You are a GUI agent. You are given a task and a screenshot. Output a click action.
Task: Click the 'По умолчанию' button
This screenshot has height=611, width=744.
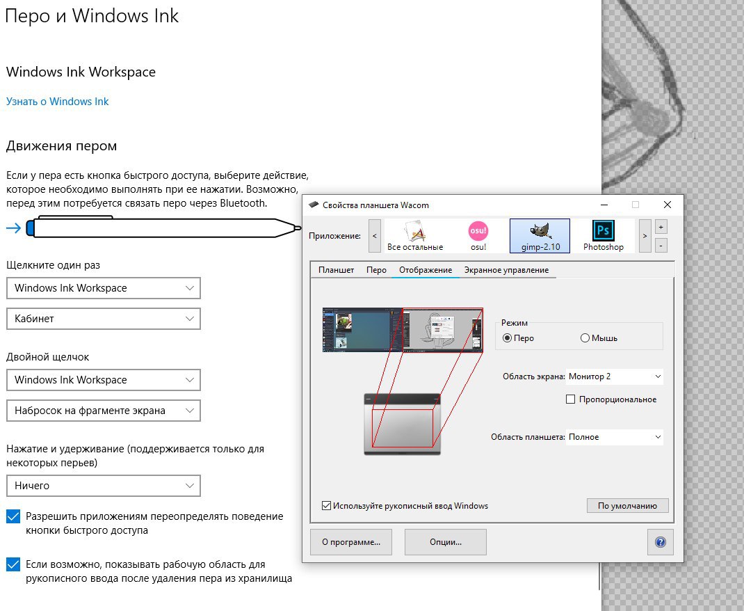[x=627, y=506]
